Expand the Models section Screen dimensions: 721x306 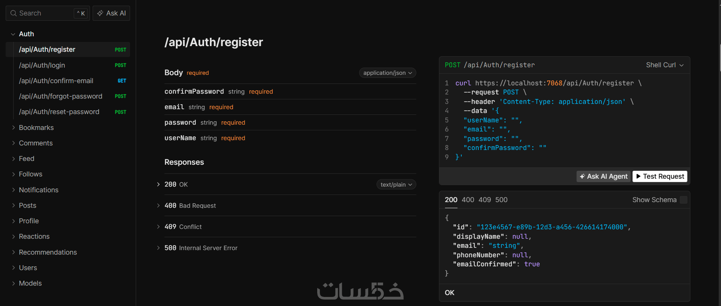[13, 283]
